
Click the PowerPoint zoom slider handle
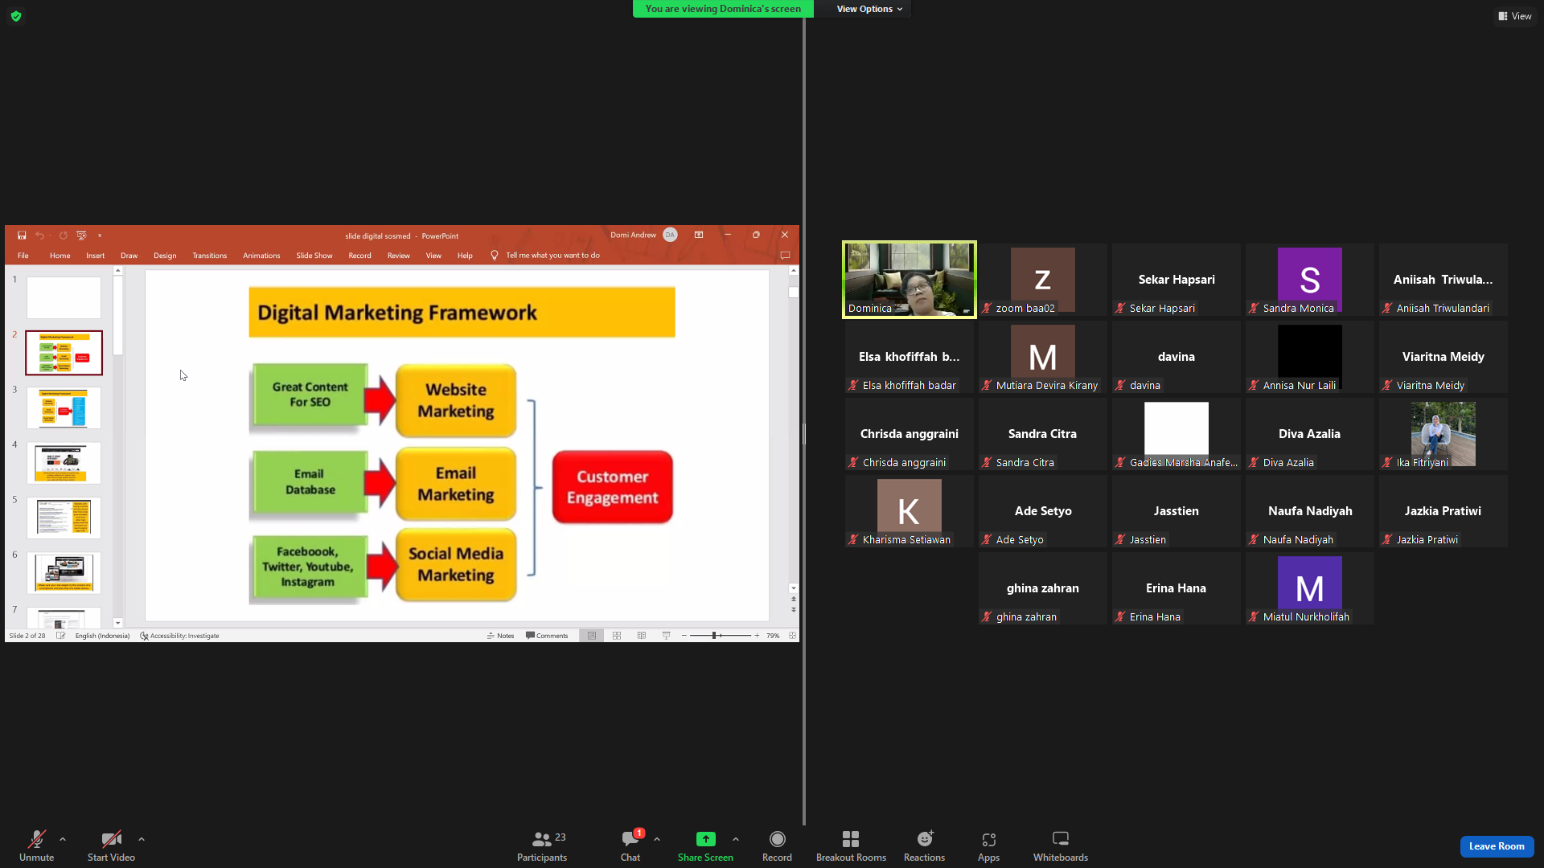714,636
